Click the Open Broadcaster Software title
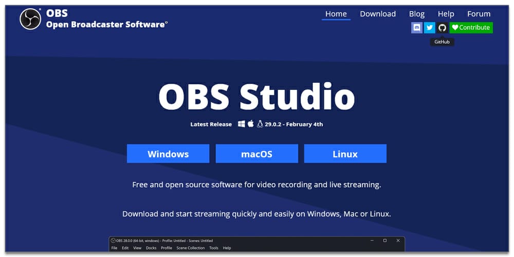The image size is (514, 257). tap(107, 25)
